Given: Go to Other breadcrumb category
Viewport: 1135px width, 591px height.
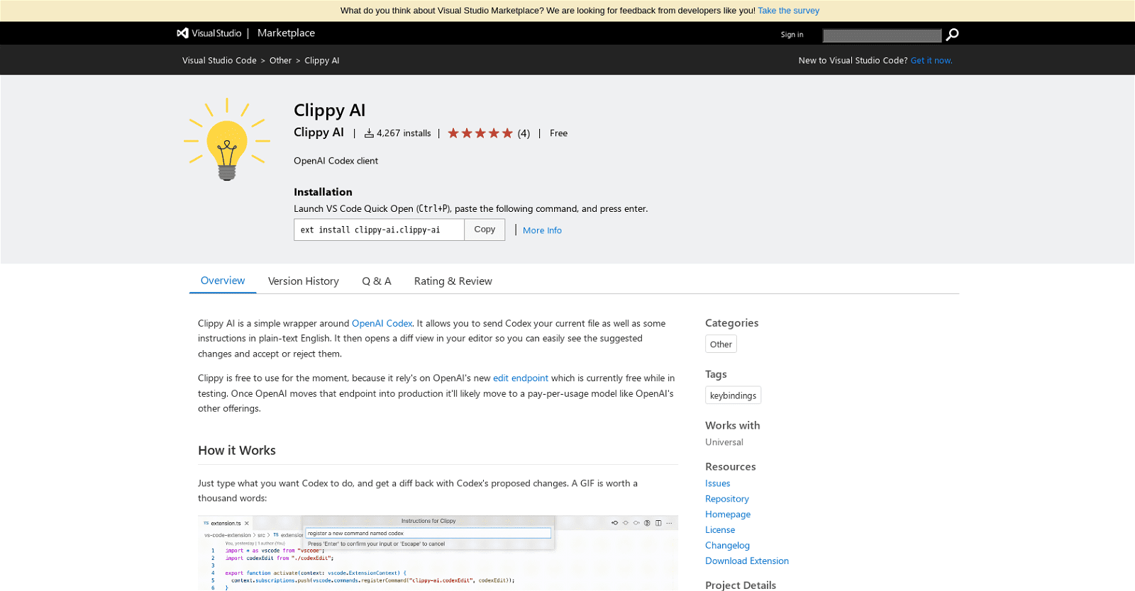Looking at the screenshot, I should click(280, 61).
